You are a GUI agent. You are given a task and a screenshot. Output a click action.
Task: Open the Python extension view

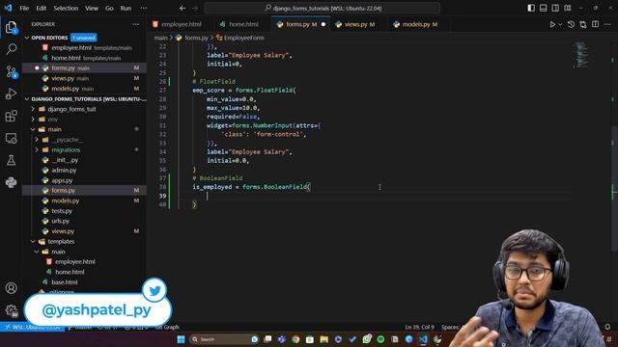[11, 182]
